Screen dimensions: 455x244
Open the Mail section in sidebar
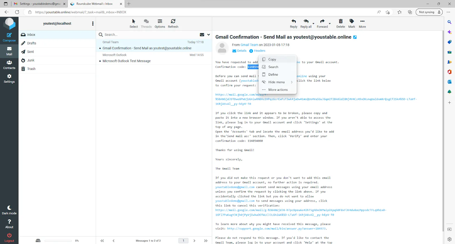click(x=9, y=51)
